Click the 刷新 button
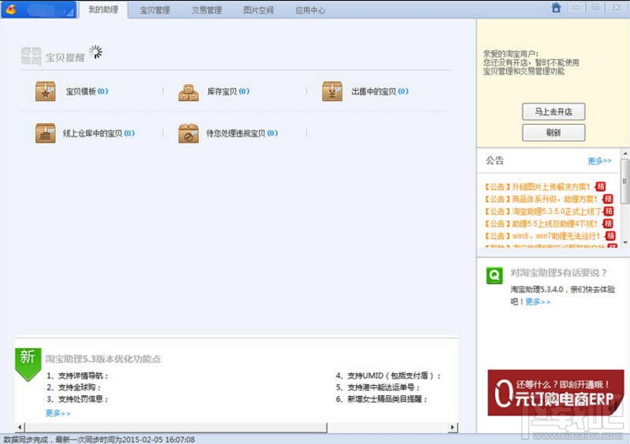The height and width of the screenshot is (444, 630). coord(553,132)
